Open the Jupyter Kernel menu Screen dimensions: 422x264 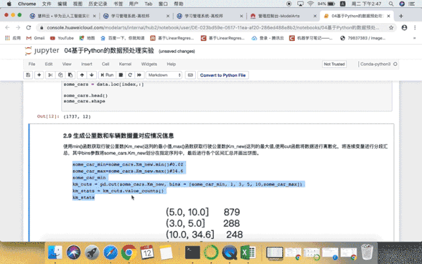[x=125, y=64]
